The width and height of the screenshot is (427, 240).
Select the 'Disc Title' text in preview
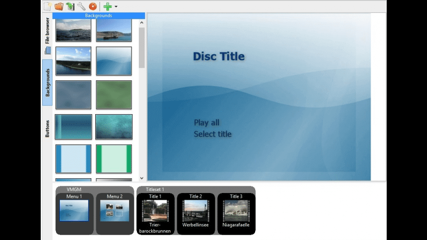click(x=218, y=56)
